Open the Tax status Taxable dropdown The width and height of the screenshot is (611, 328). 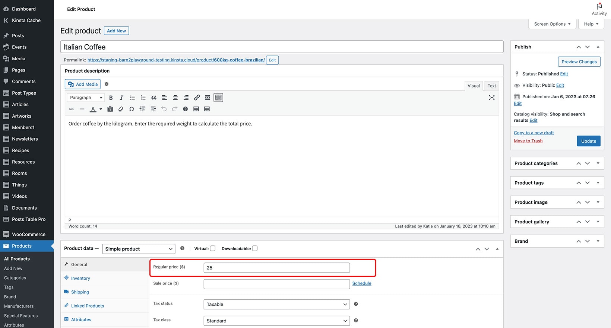point(277,304)
